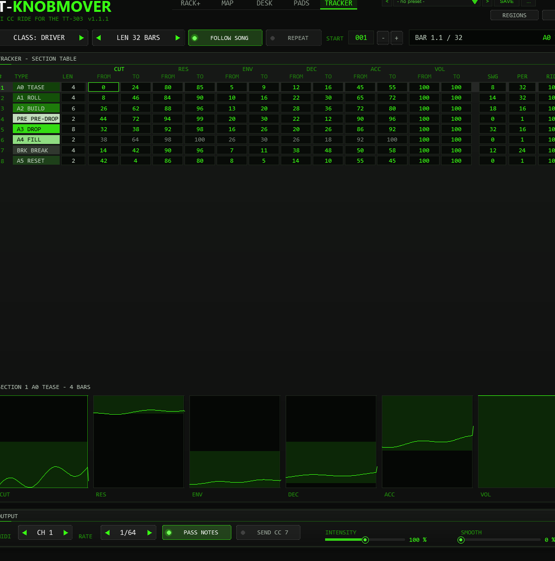Open the PRE PRE-DROP type selector

36,119
